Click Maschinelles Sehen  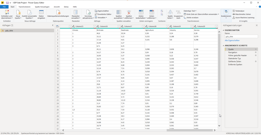(x=242, y=14)
